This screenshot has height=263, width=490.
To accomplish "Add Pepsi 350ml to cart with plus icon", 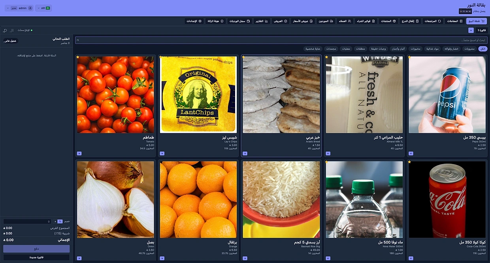I will (x=411, y=153).
